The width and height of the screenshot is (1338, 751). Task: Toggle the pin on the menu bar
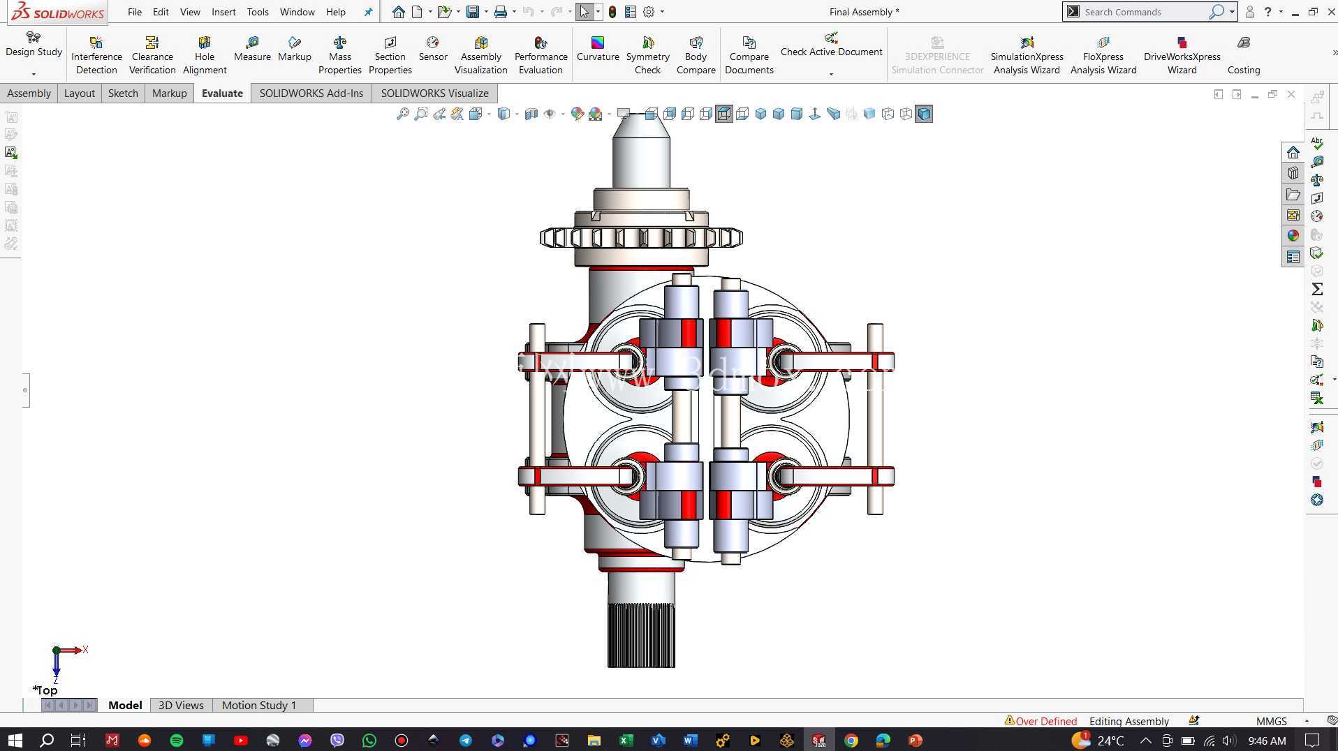[x=368, y=12]
